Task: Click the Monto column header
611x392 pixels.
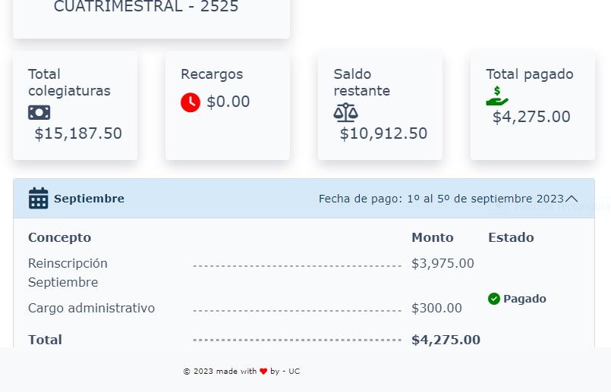Action: tap(433, 237)
